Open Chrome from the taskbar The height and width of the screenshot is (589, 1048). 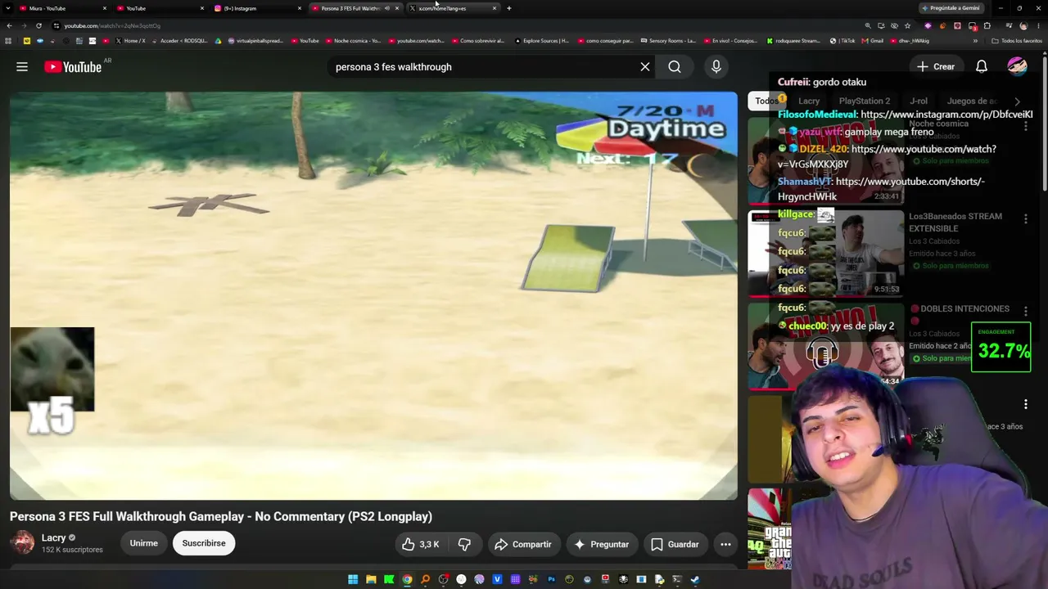click(x=407, y=580)
